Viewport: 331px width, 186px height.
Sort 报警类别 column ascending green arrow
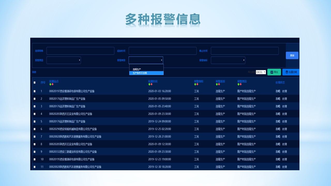[217, 84]
